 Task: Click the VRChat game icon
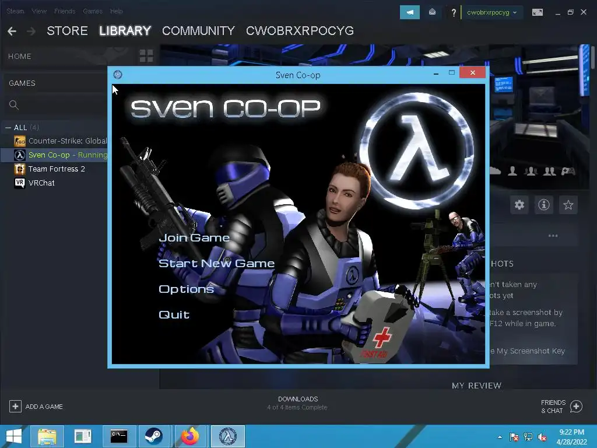coord(20,183)
